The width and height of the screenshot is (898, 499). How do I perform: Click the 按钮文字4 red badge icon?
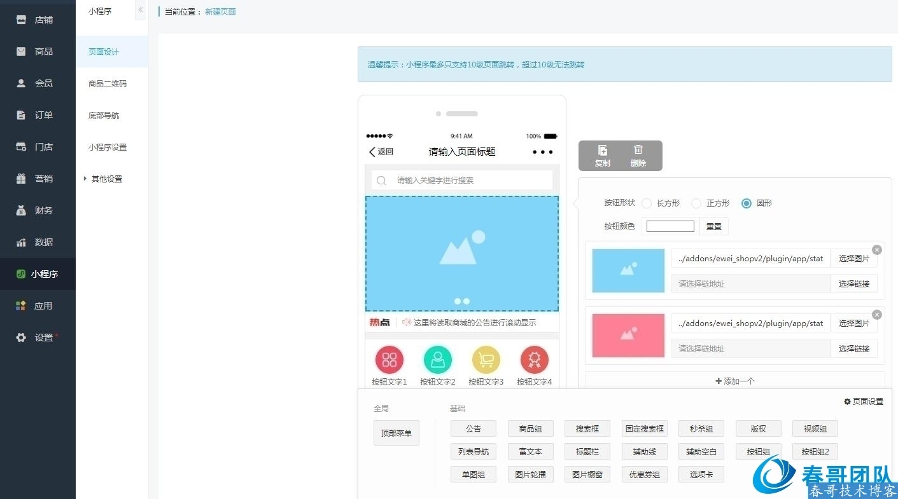[535, 360]
